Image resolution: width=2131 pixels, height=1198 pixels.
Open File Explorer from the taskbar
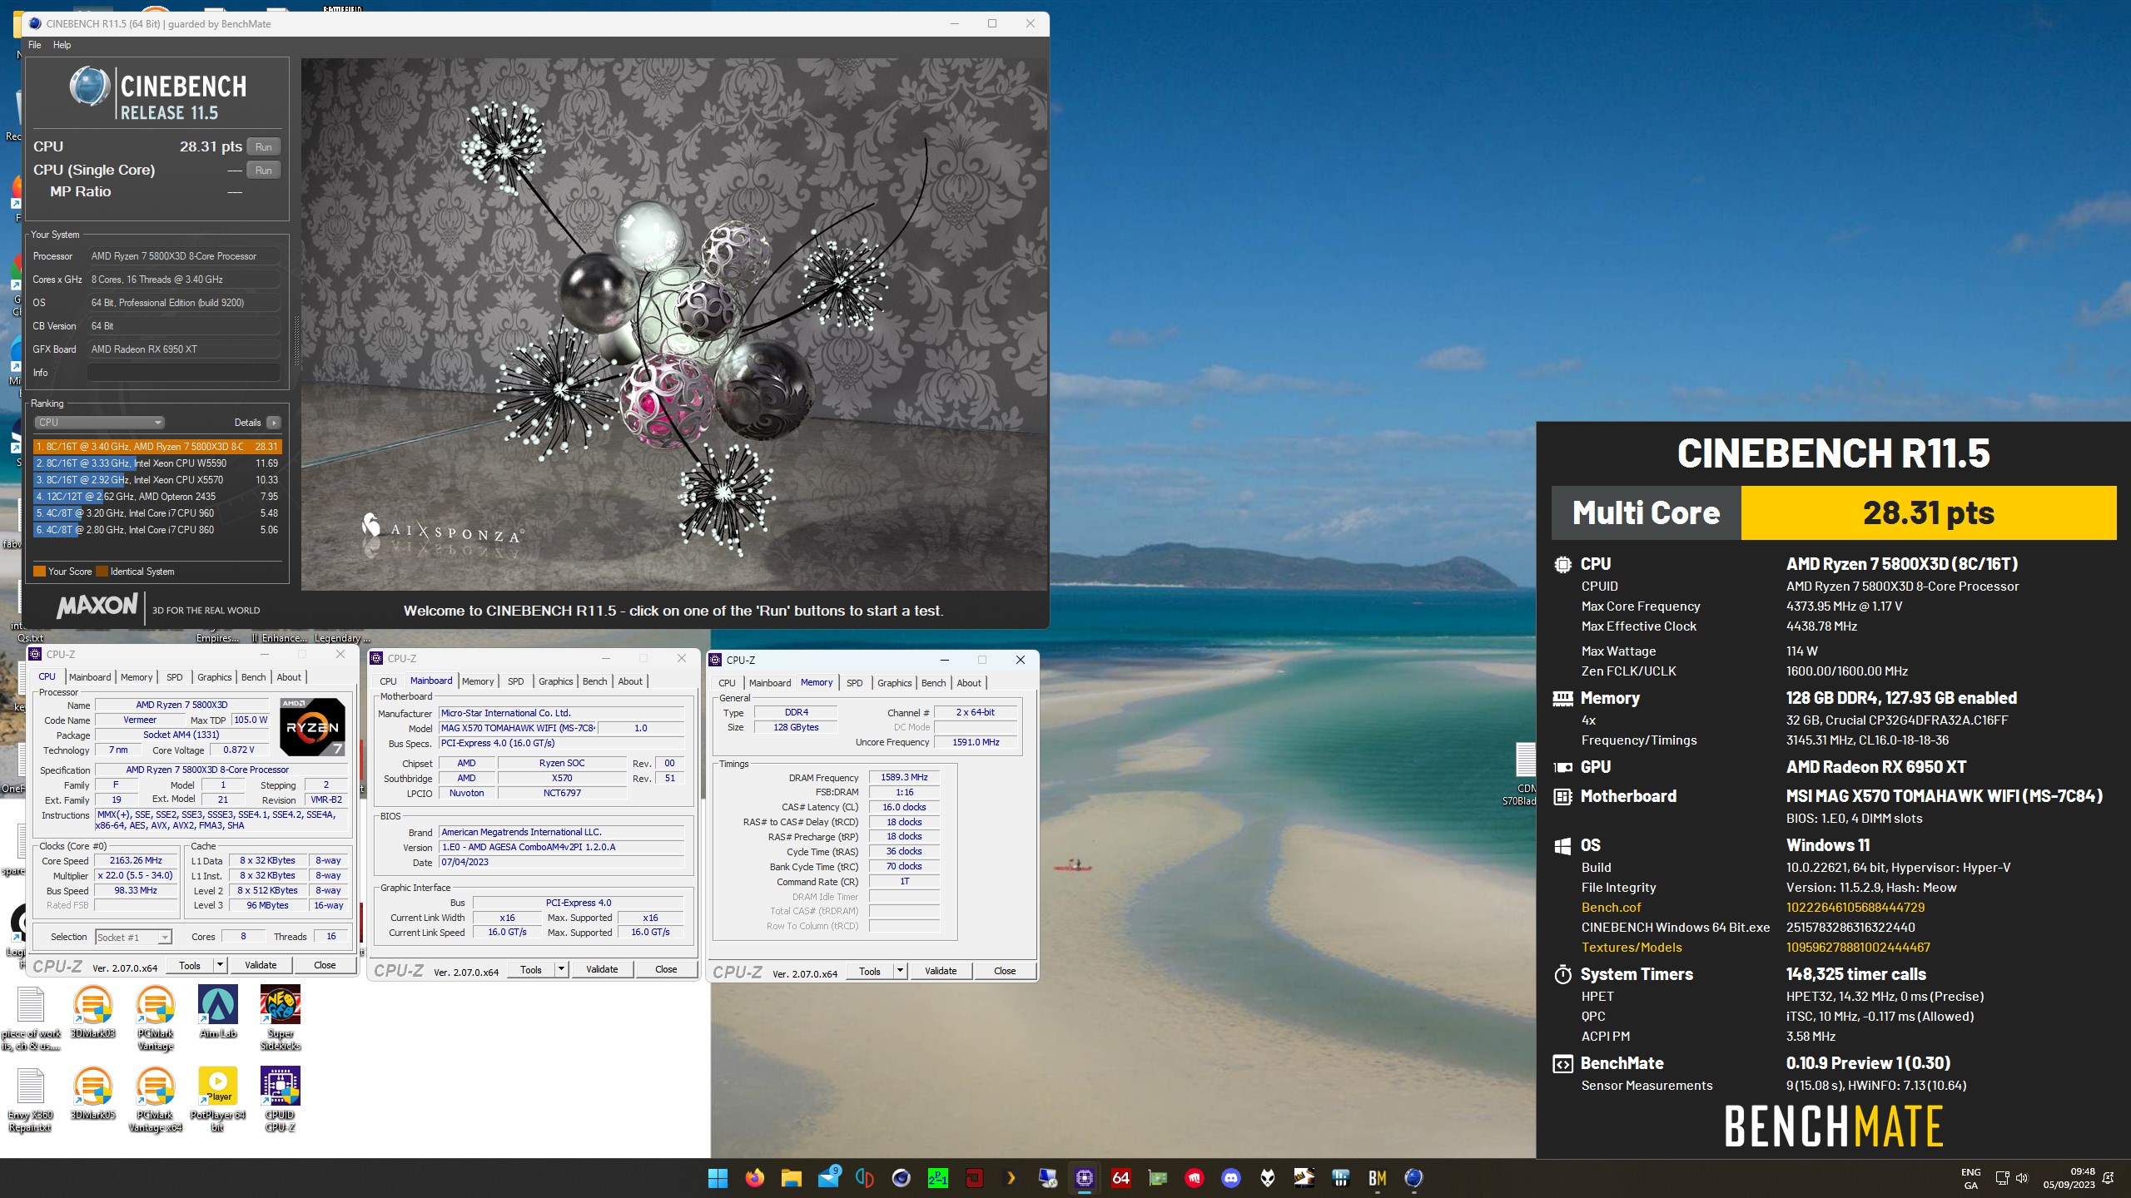coord(791,1178)
